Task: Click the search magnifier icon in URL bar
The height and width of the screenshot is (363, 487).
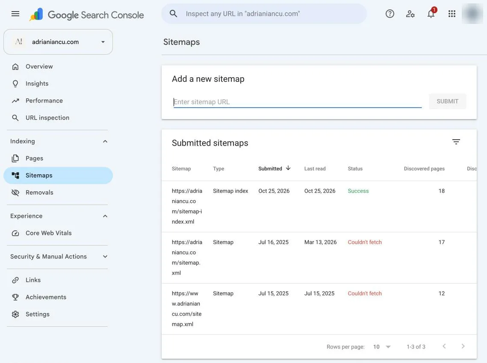Action: point(173,14)
